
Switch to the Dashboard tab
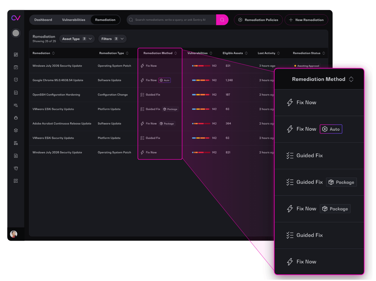[x=43, y=20]
